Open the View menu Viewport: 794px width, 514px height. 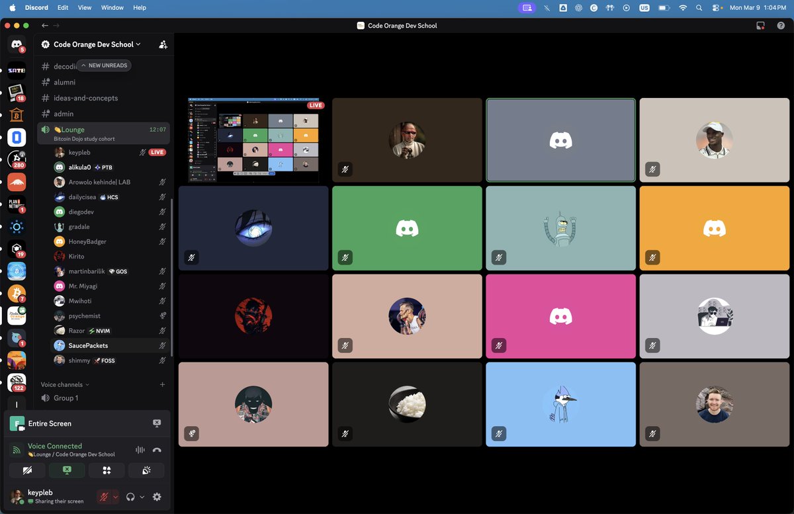coord(85,8)
